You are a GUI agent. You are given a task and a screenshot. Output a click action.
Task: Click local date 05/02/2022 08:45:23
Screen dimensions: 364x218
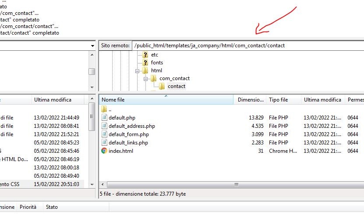[57, 143]
